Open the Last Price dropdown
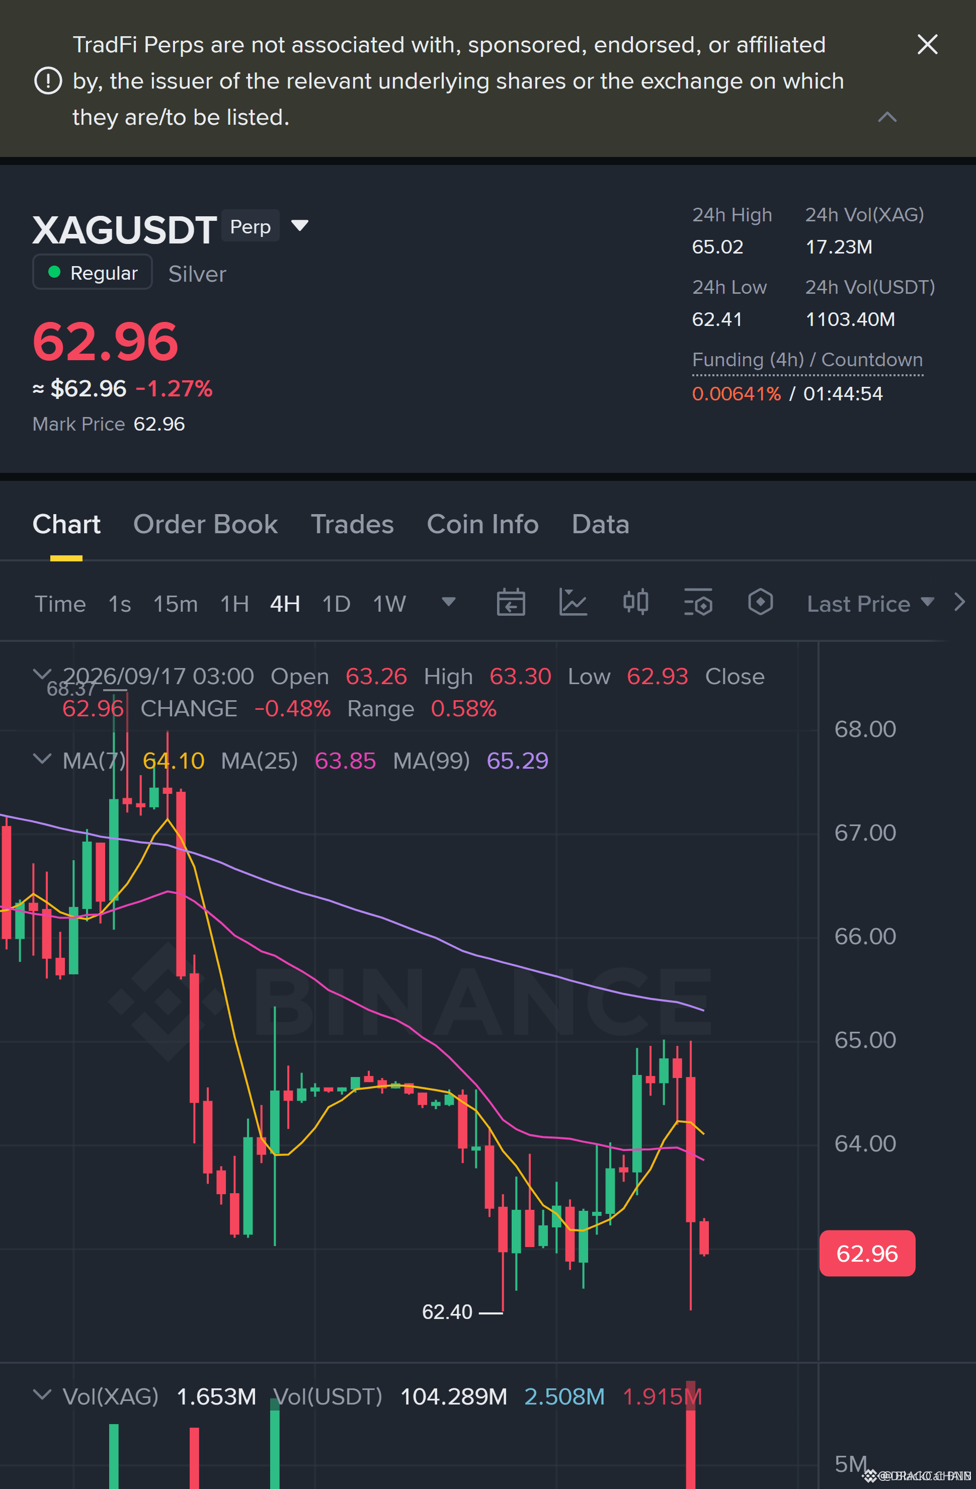Viewport: 976px width, 1489px height. (x=870, y=604)
